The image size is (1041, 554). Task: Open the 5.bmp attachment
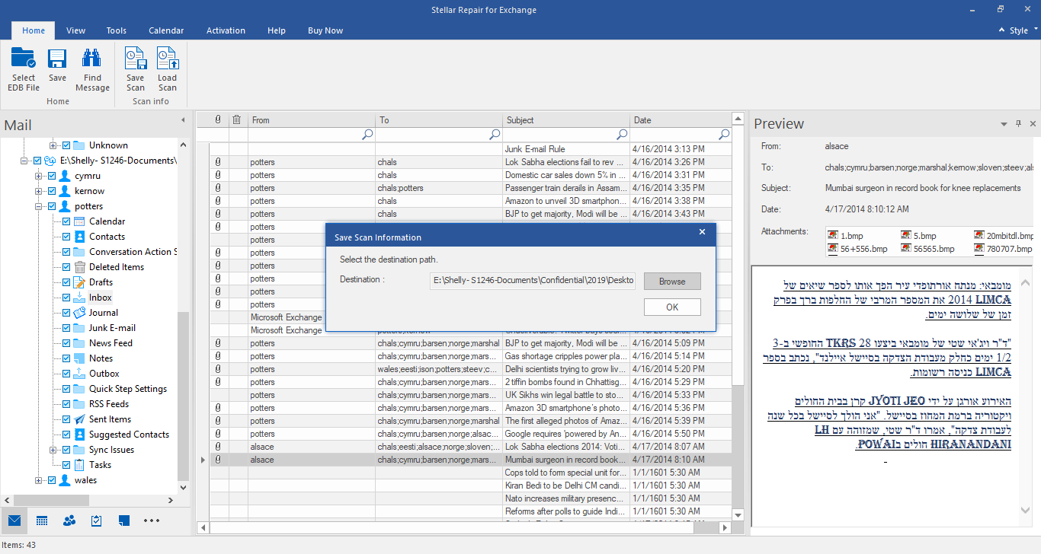point(918,236)
